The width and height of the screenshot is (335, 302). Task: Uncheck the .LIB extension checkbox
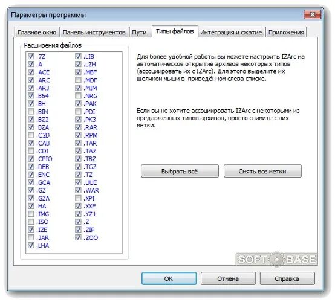tap(78, 56)
